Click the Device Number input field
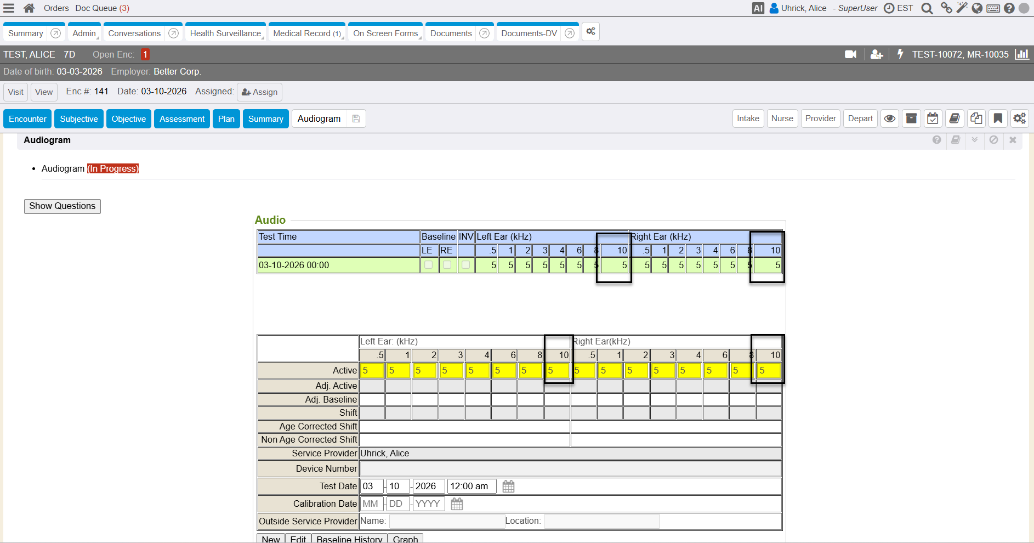This screenshot has height=543, width=1034. [x=570, y=469]
